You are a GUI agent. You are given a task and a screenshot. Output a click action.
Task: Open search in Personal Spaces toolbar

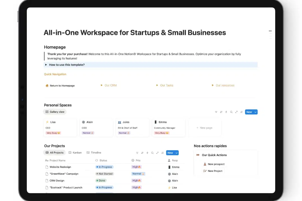[231, 112]
